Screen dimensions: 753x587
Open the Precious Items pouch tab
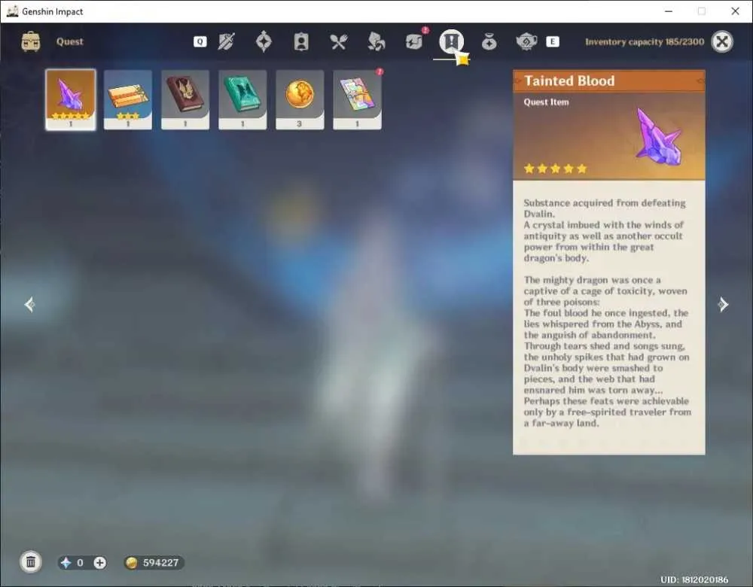489,42
